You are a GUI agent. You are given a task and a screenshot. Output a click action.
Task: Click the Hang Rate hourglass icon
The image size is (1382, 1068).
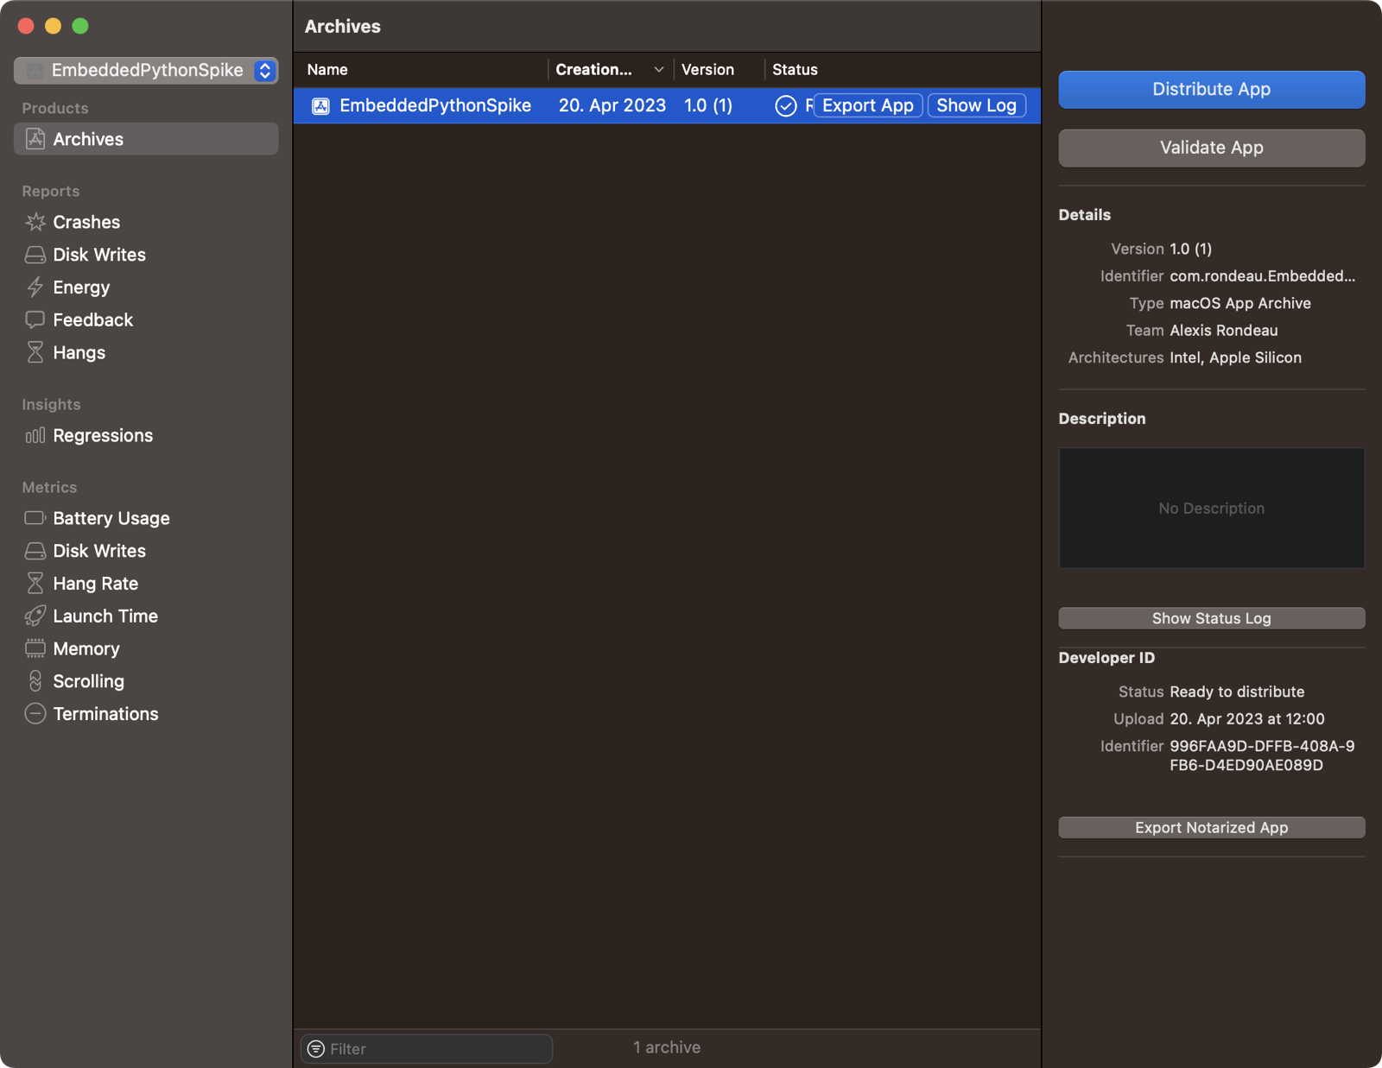[x=35, y=584]
